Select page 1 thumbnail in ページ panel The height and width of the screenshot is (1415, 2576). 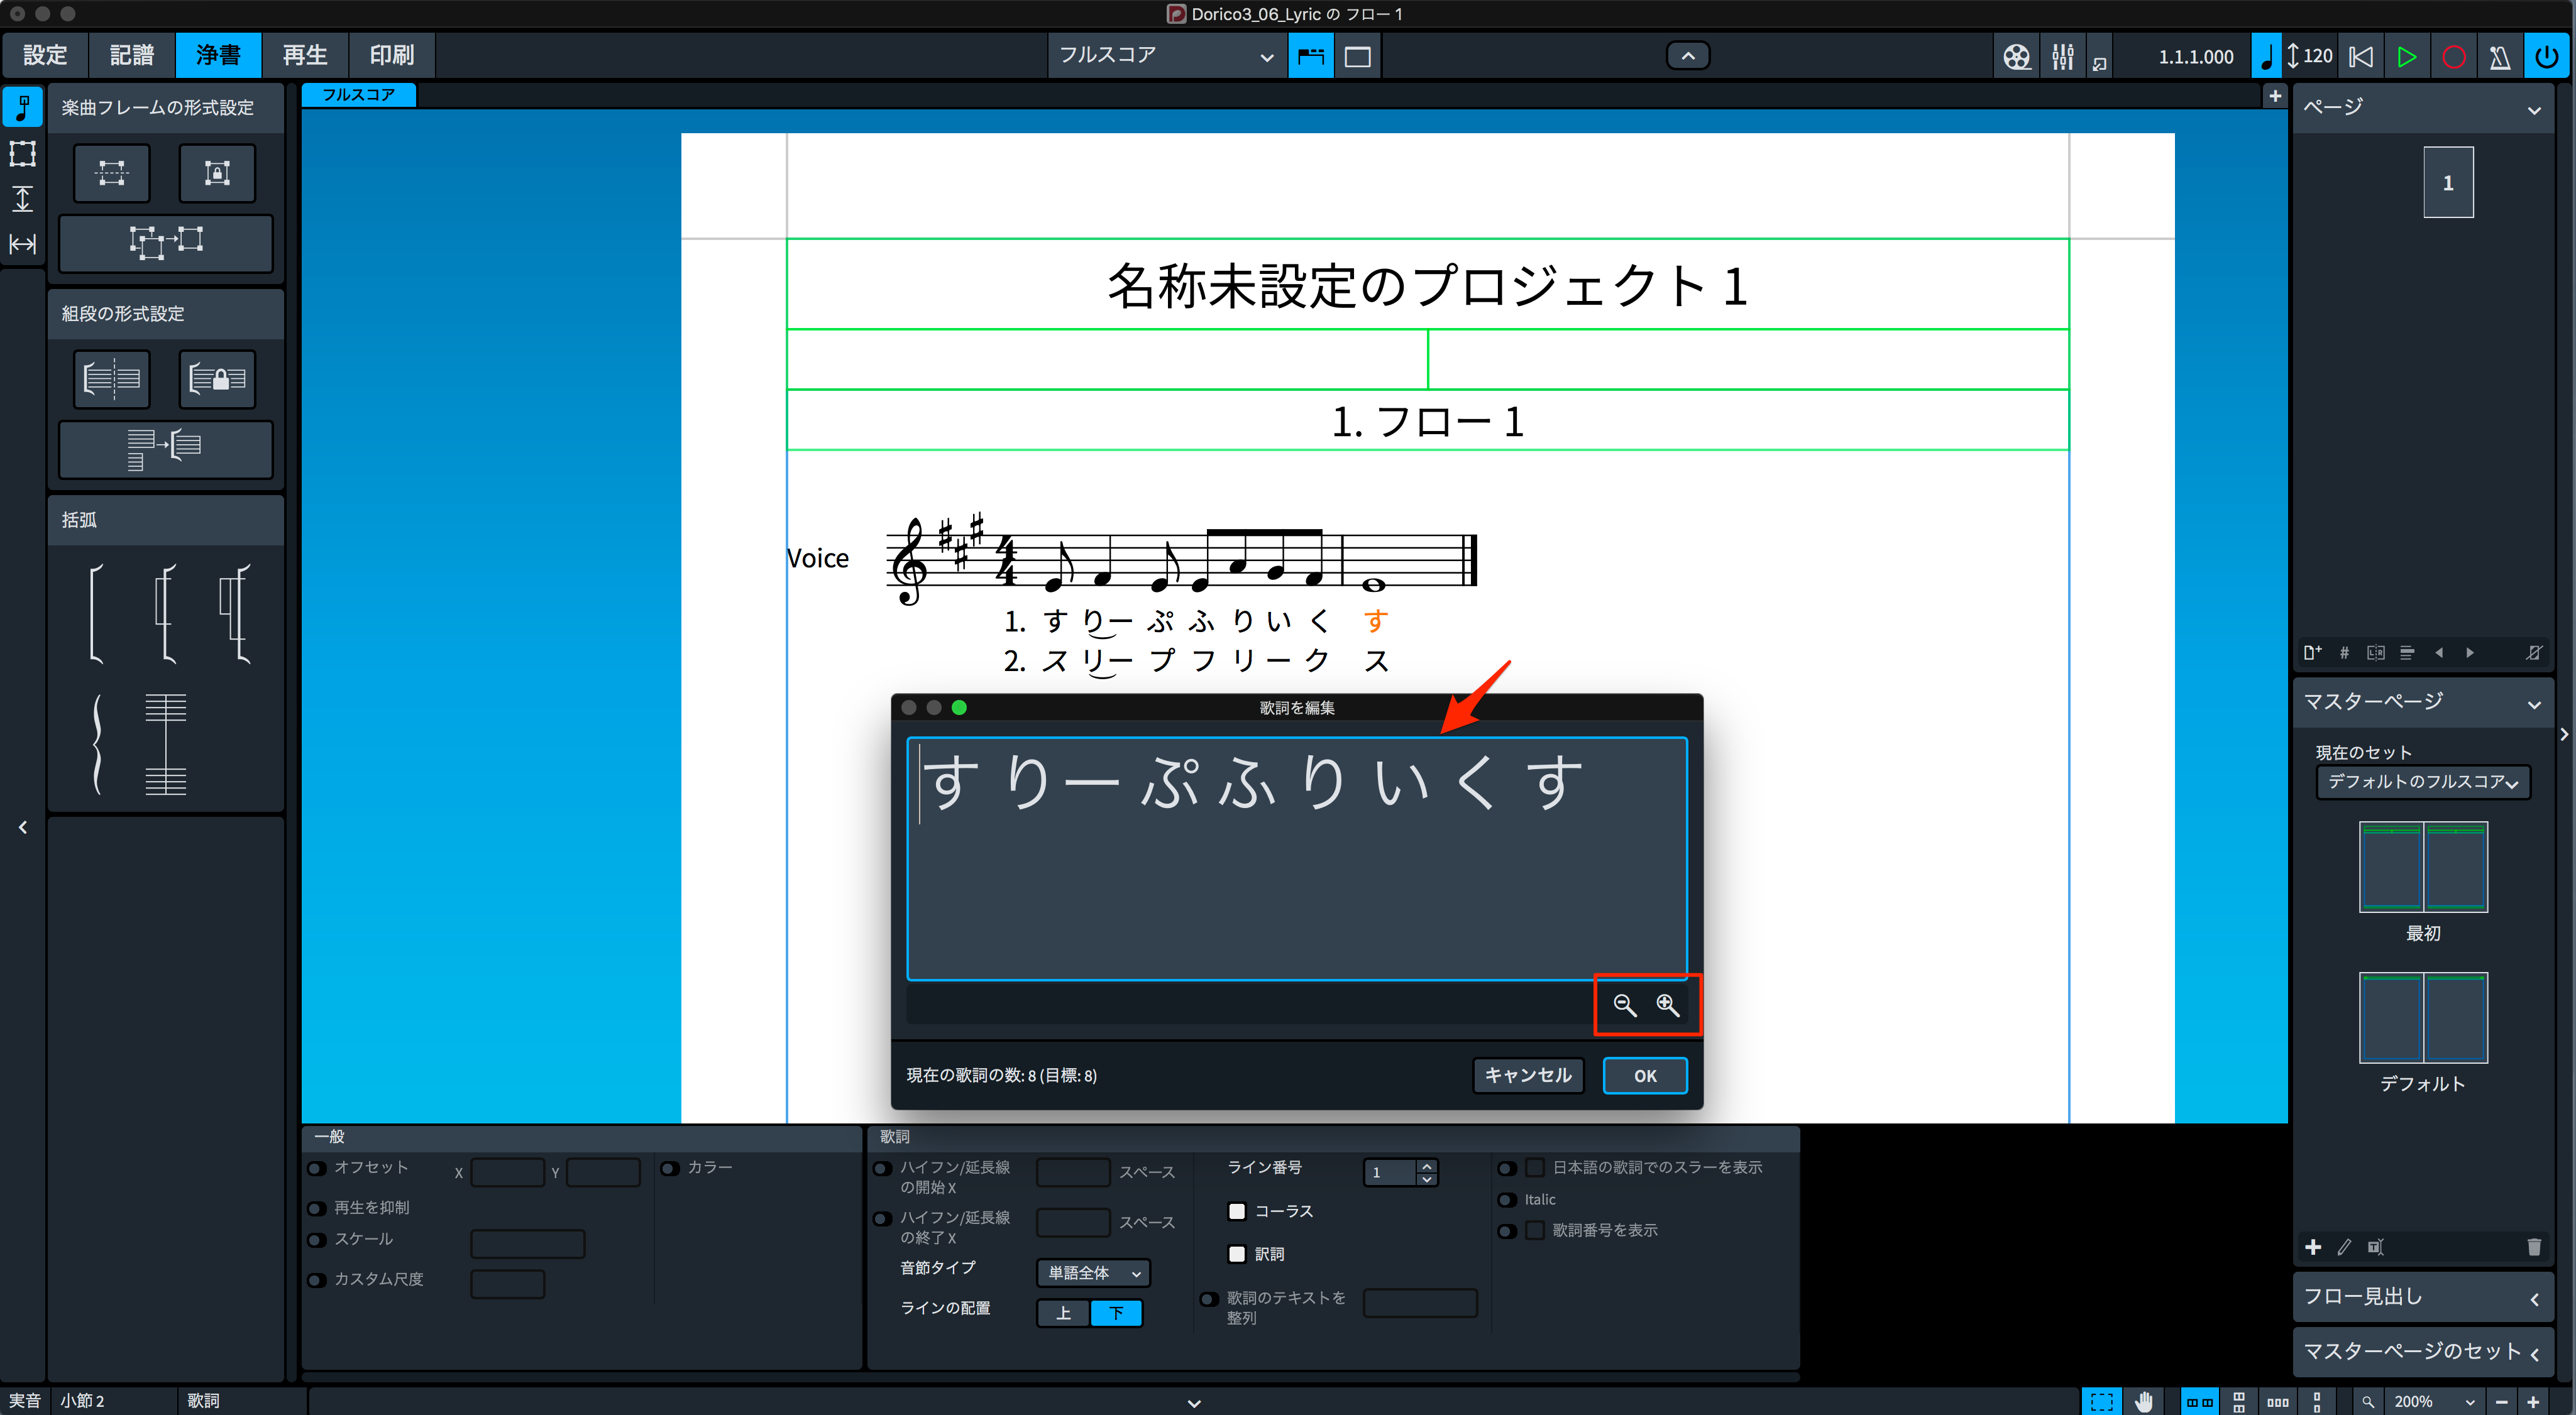(x=2448, y=183)
